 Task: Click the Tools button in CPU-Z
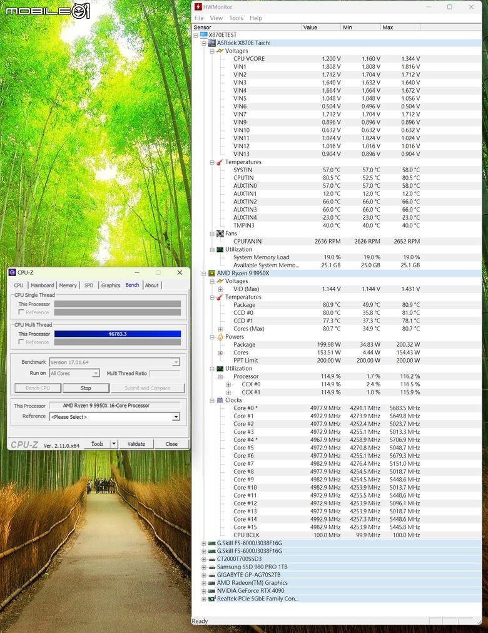(x=97, y=444)
